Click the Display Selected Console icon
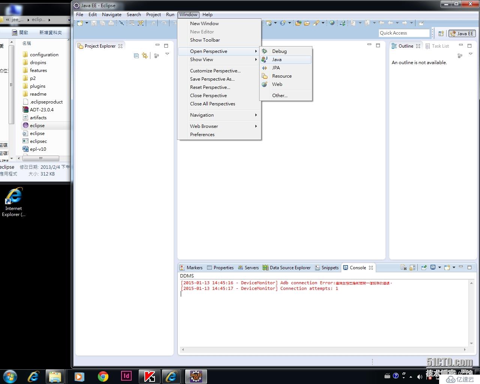 point(433,267)
